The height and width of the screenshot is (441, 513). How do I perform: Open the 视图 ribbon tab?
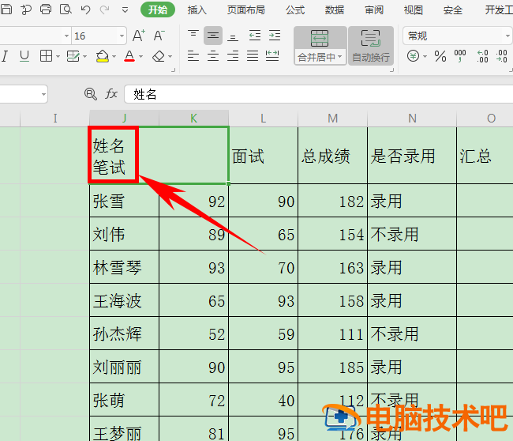click(x=414, y=10)
